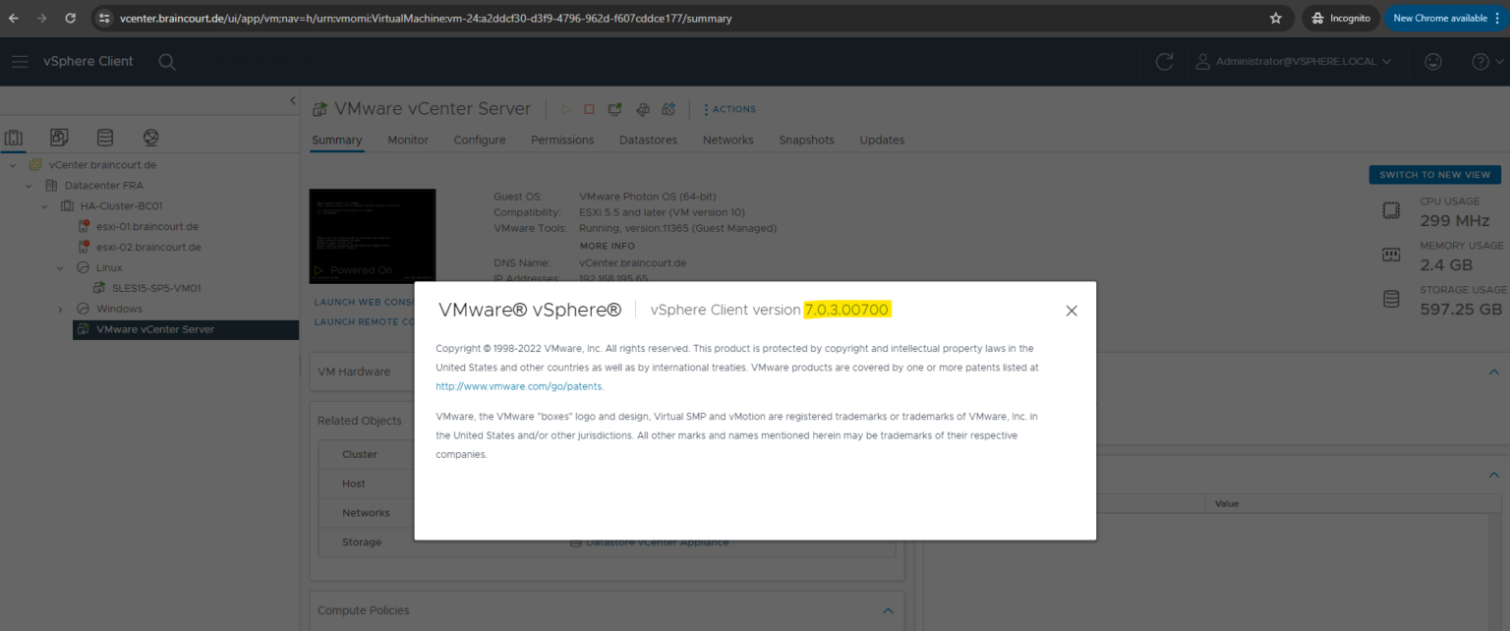Viewport: 1510px width, 631px height.
Task: Launch the remote console from the monitor icon
Action: coord(614,109)
